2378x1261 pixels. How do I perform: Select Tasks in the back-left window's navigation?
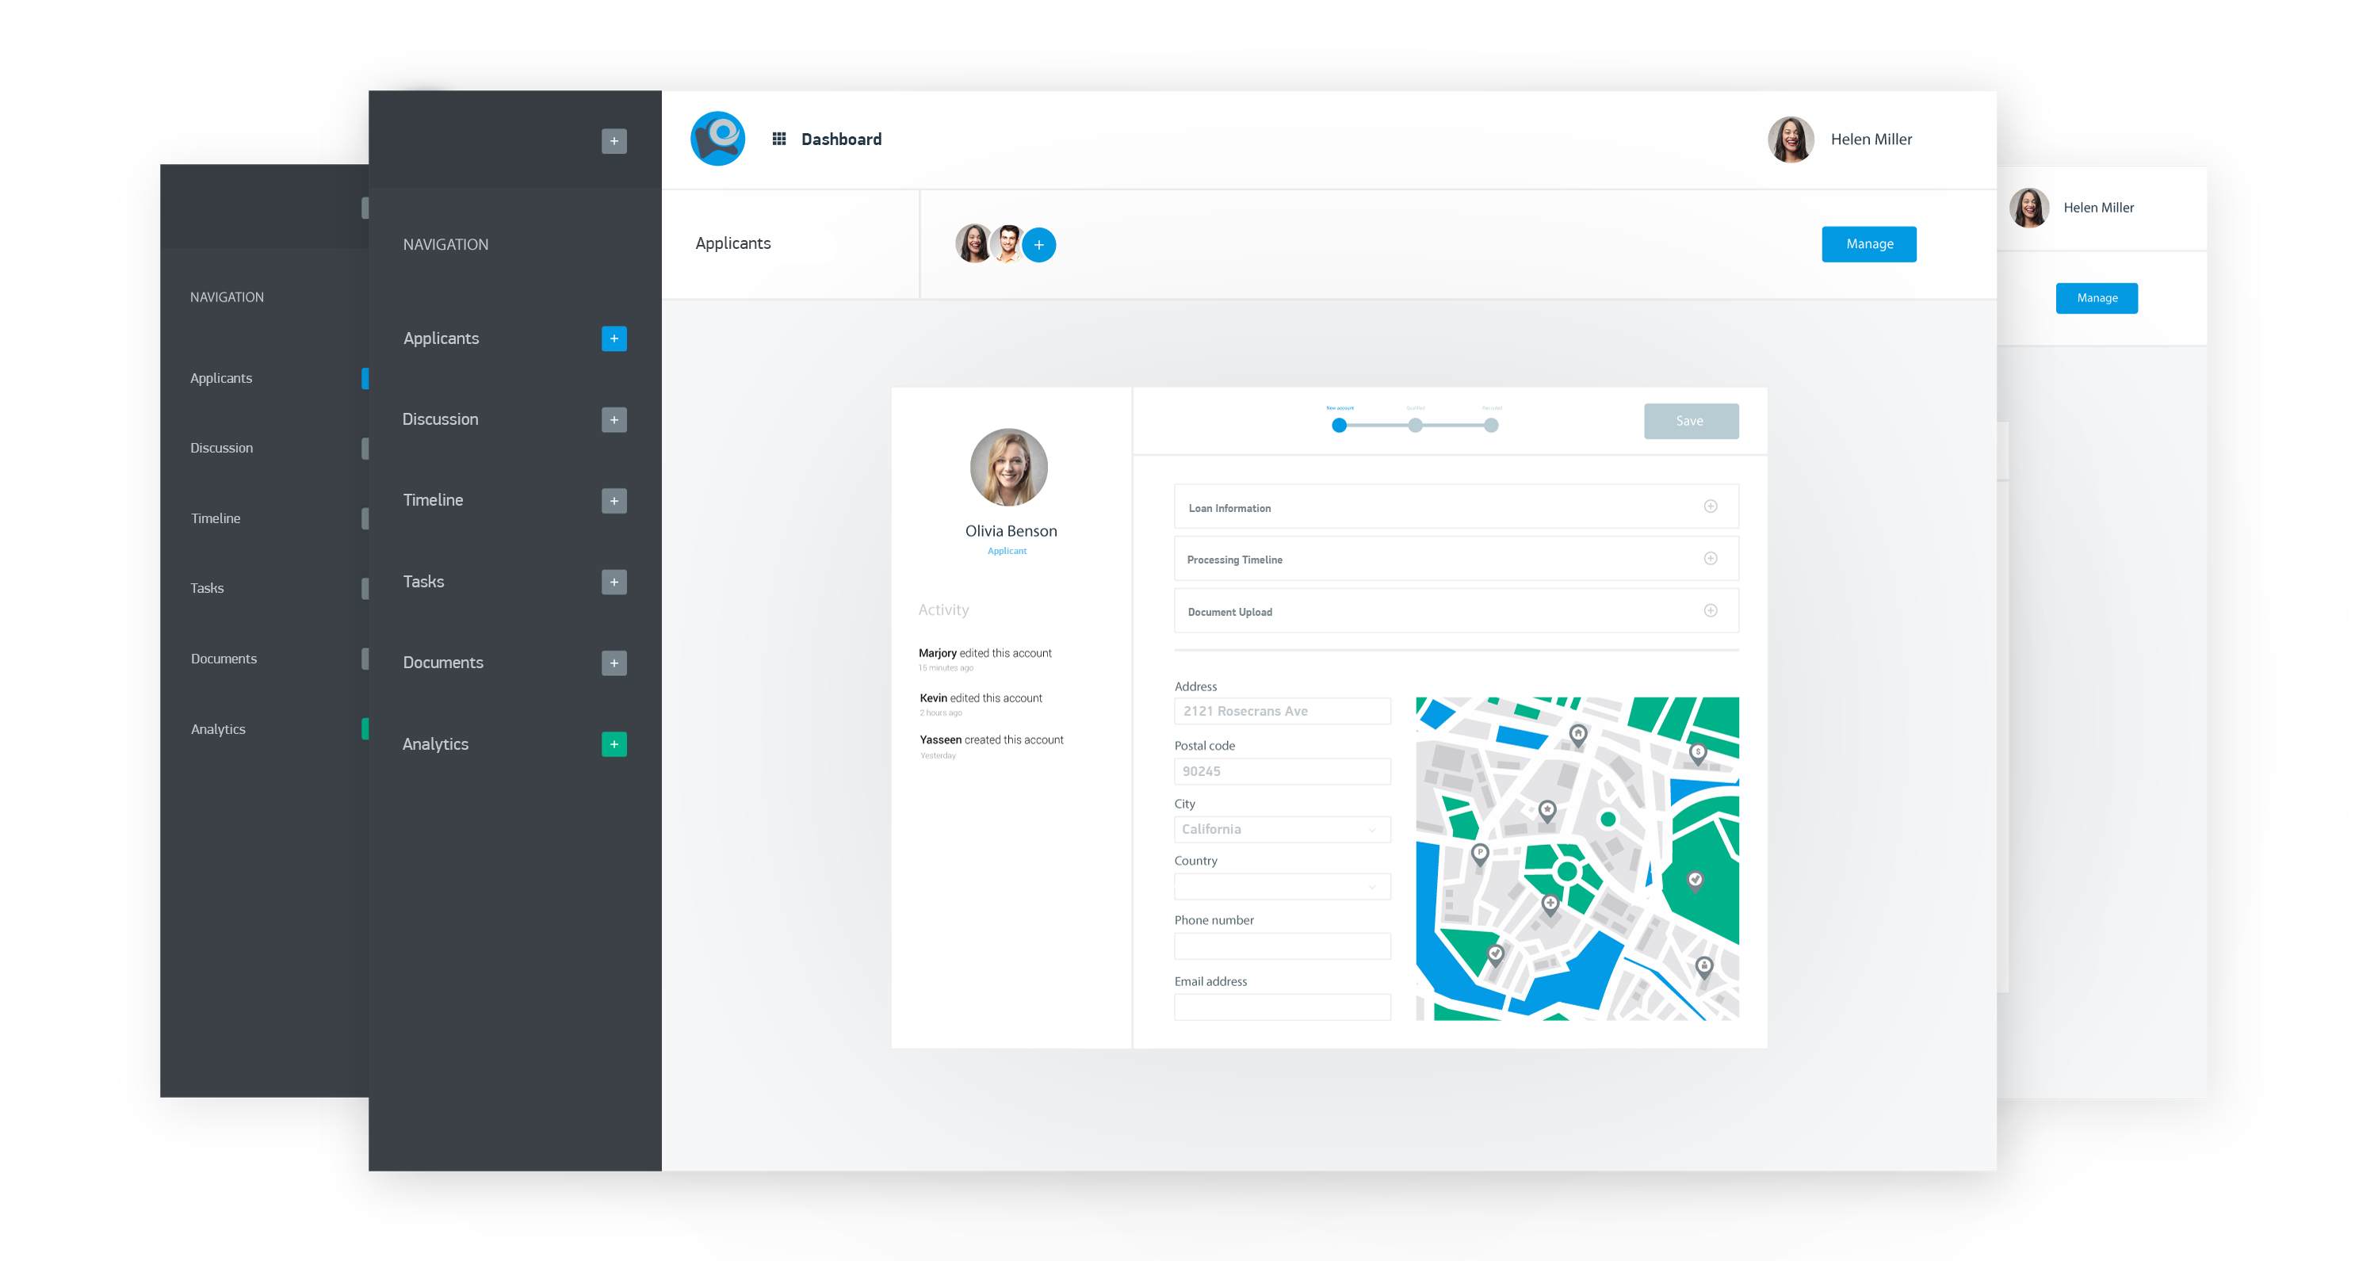click(207, 588)
